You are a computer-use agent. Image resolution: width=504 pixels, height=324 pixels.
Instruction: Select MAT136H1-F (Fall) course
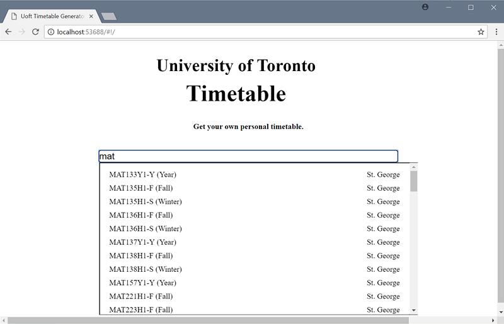[x=255, y=215]
